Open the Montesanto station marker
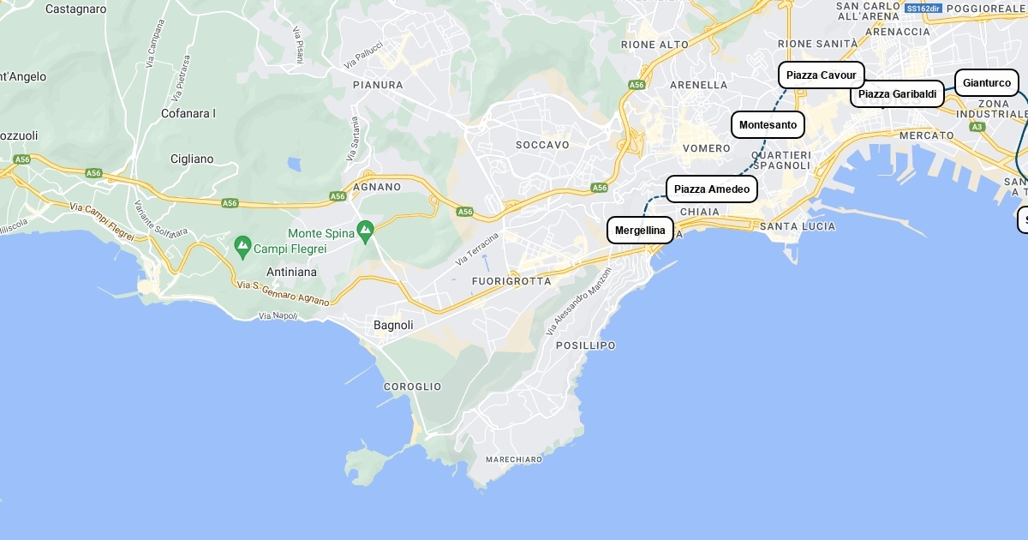This screenshot has width=1028, height=540. click(x=768, y=124)
